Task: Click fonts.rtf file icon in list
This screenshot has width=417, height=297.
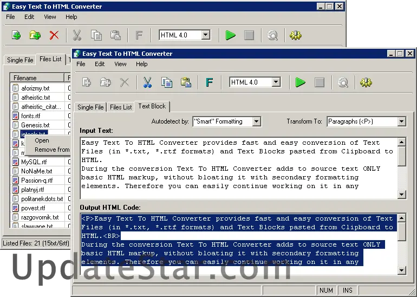Action: 15,116
